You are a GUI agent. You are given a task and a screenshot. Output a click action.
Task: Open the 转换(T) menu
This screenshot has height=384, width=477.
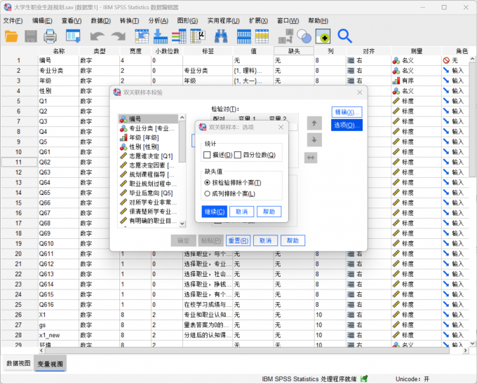[x=129, y=20]
